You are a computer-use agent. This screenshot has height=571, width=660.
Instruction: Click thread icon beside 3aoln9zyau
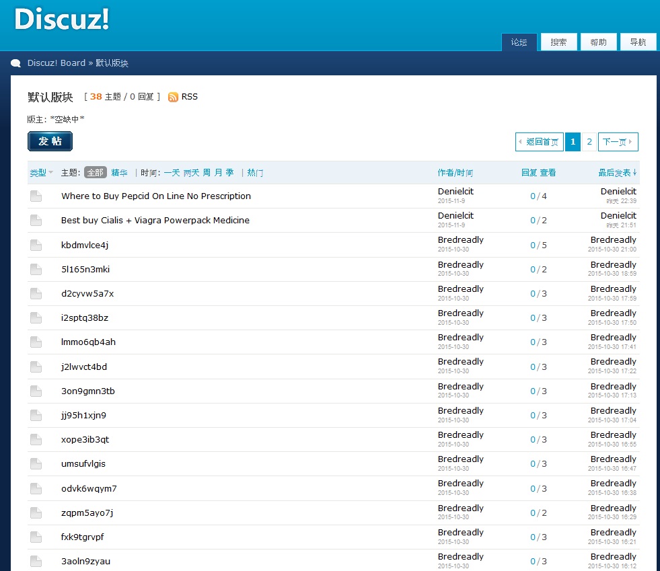click(36, 562)
